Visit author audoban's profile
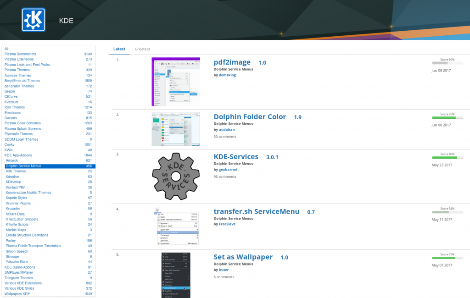470x298 pixels. 227,130
